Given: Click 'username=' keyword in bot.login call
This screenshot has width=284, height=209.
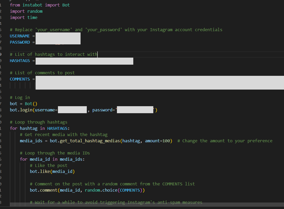Looking at the screenshot, I should point(46,110).
